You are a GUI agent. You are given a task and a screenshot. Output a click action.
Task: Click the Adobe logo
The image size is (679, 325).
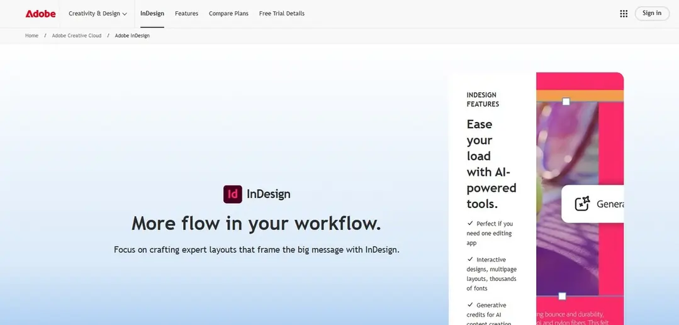pyautogui.click(x=40, y=13)
